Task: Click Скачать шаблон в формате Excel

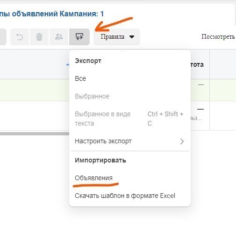Action: click(x=129, y=196)
